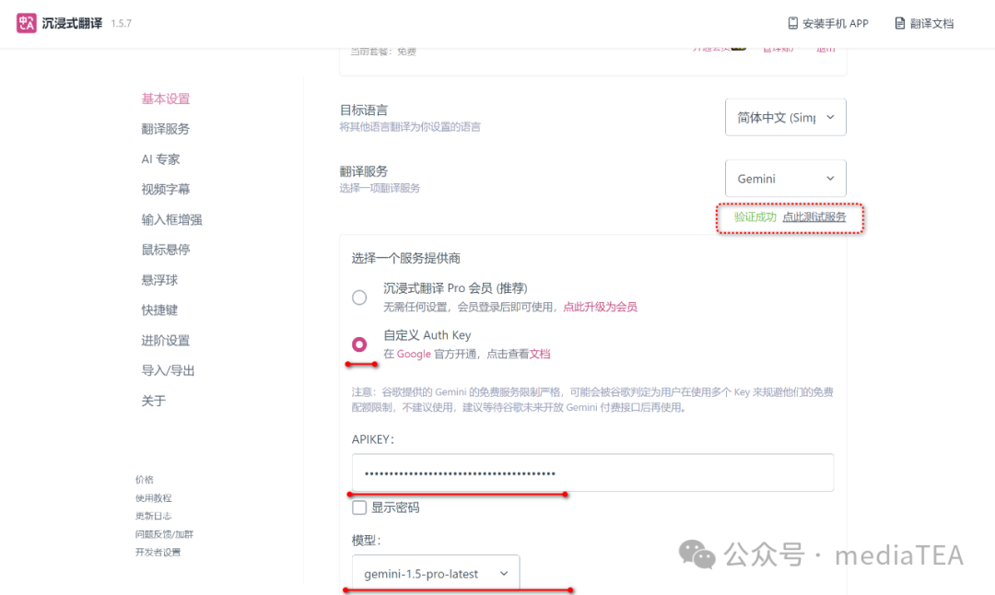995x595 pixels.
Task: Open 悬浮球 settings
Action: tap(159, 280)
